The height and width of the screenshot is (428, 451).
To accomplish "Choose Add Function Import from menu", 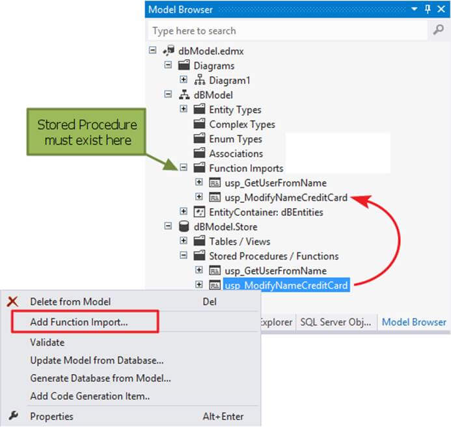I will [x=79, y=322].
